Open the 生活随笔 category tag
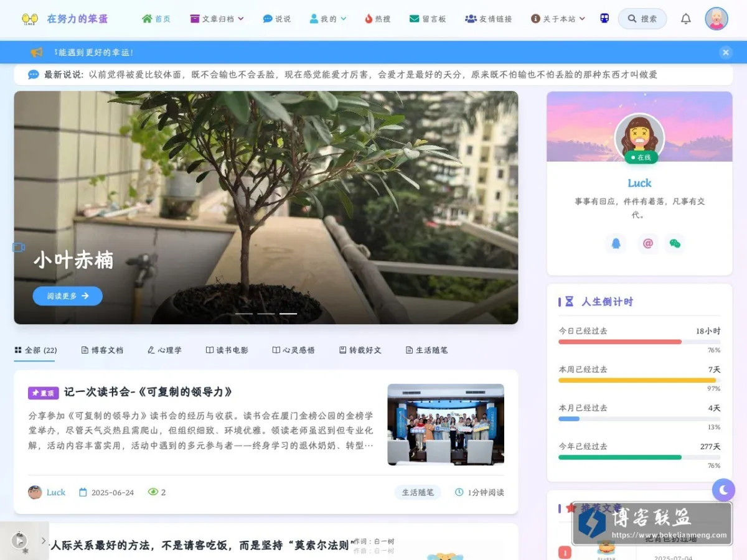 [418, 492]
